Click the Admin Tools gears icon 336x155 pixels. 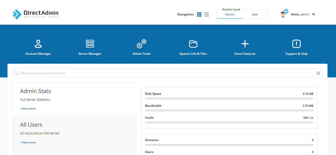click(x=141, y=44)
